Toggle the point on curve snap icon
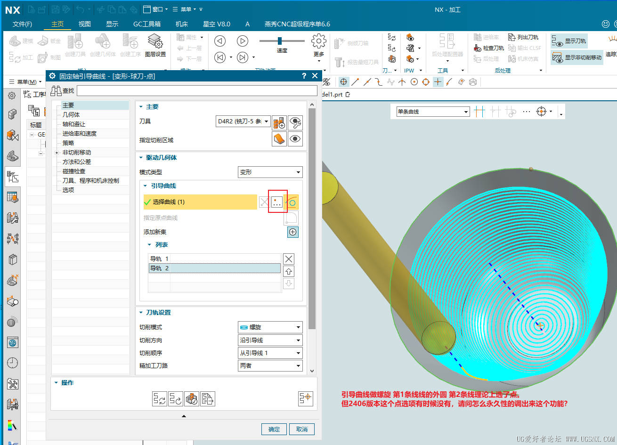The width and height of the screenshot is (617, 445). tap(449, 82)
